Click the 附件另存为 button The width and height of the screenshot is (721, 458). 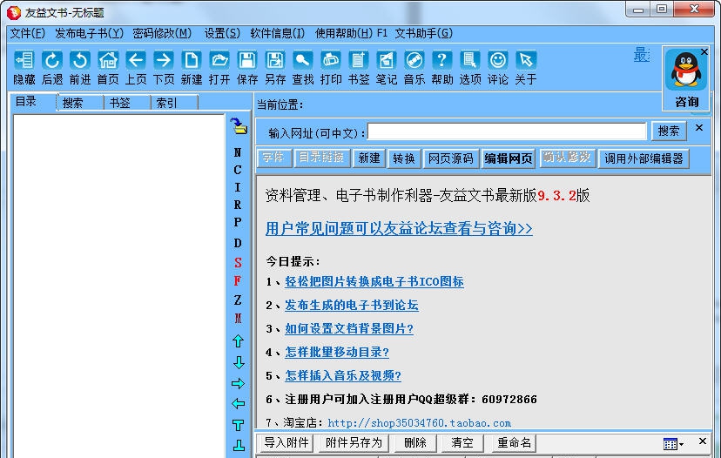(354, 442)
